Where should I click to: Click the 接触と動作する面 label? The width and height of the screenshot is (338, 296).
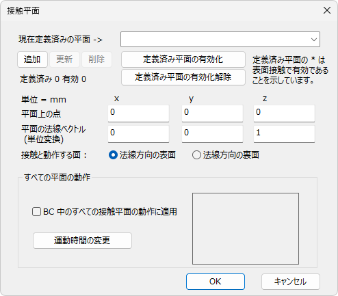point(54,155)
